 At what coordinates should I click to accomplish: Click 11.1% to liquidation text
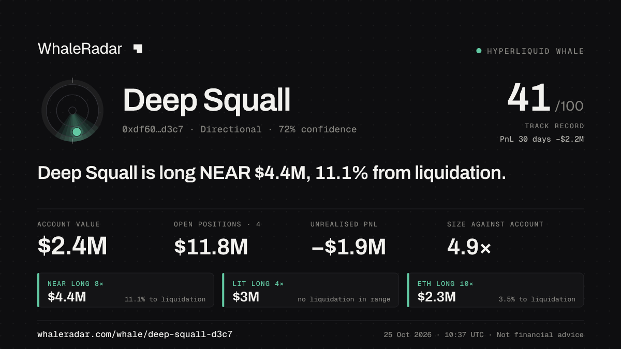[x=165, y=299]
